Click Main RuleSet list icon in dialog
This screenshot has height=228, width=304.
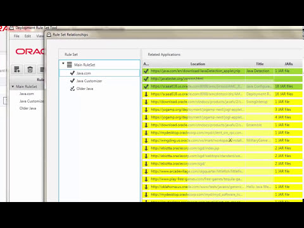coord(70,65)
